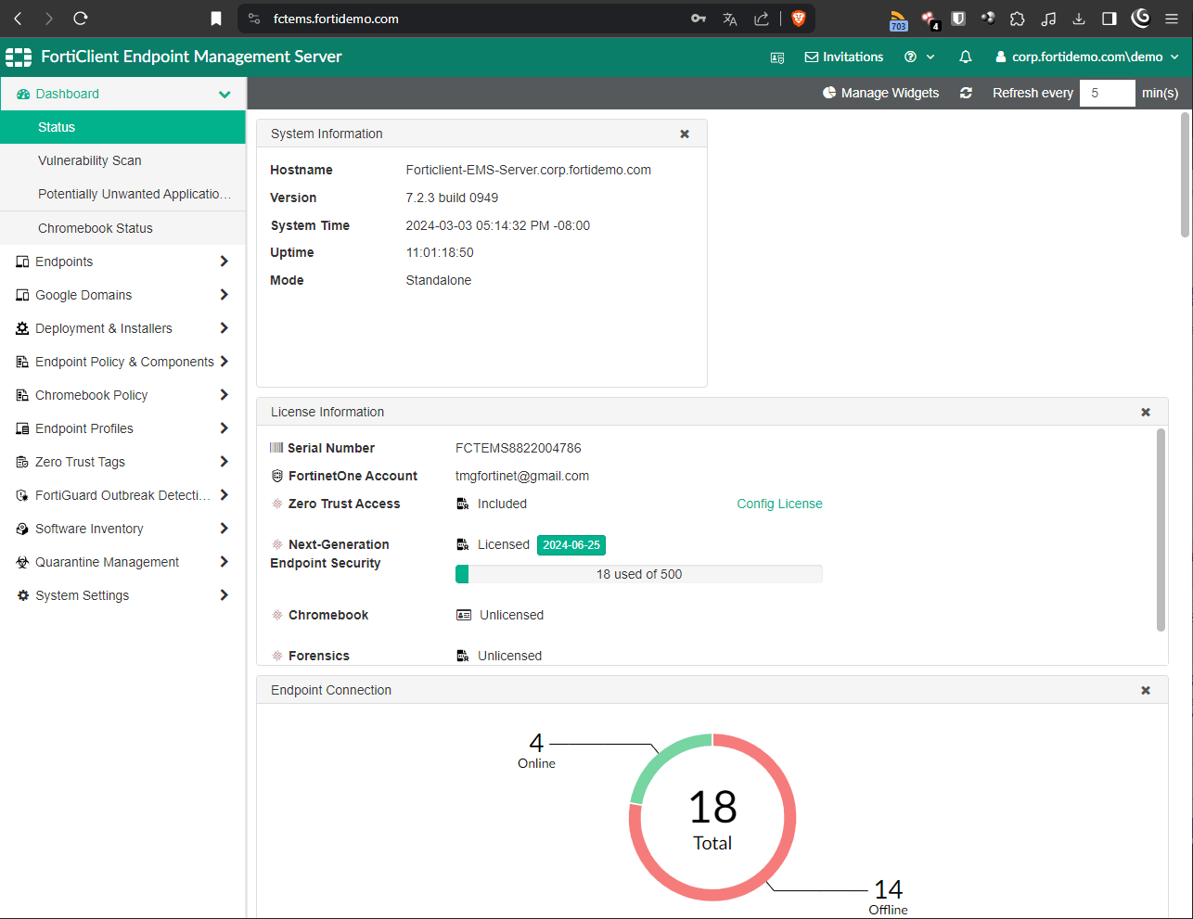
Task: Click the FortiClient EMS logo
Action: (x=19, y=57)
